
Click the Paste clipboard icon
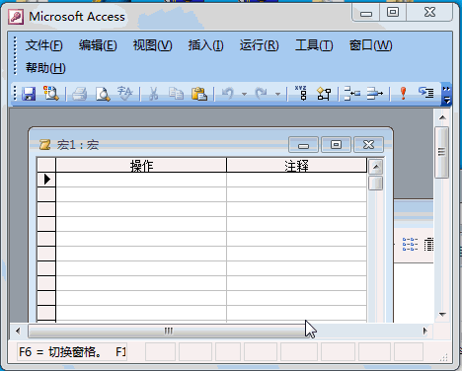coord(199,94)
